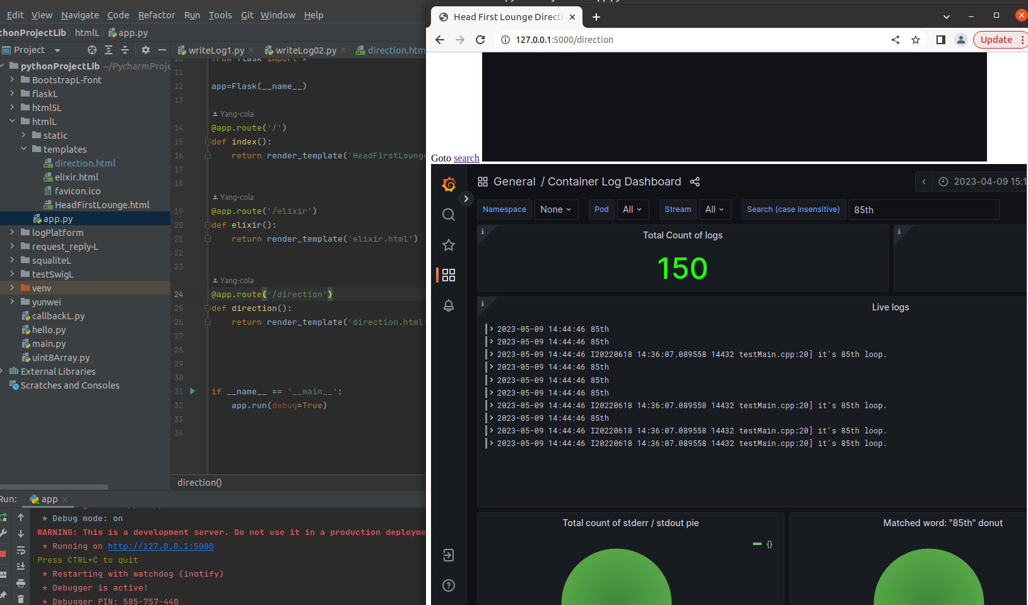This screenshot has height=605, width=1028.
Task: Click the Grafana logo home icon
Action: coord(449,184)
